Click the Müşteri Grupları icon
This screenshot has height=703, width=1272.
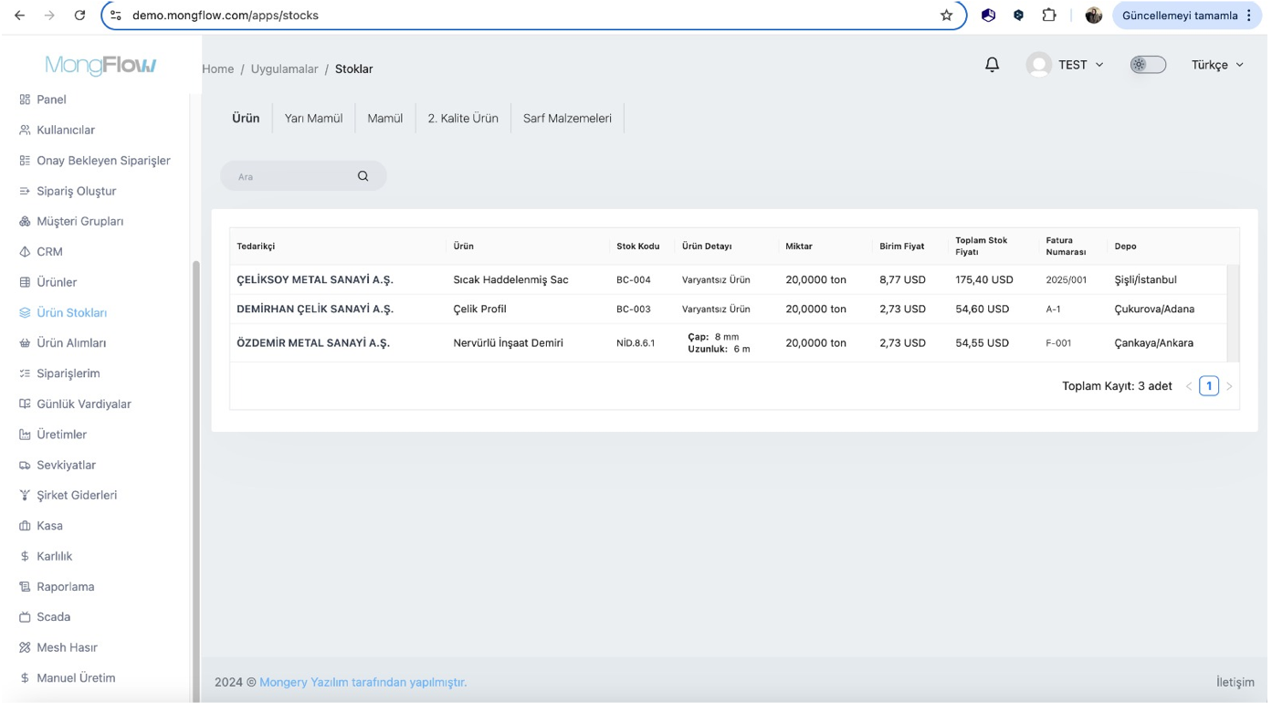(x=25, y=221)
